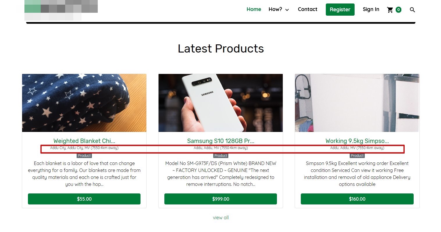
Task: Open the Samsung S10 phone image
Action: [x=221, y=103]
